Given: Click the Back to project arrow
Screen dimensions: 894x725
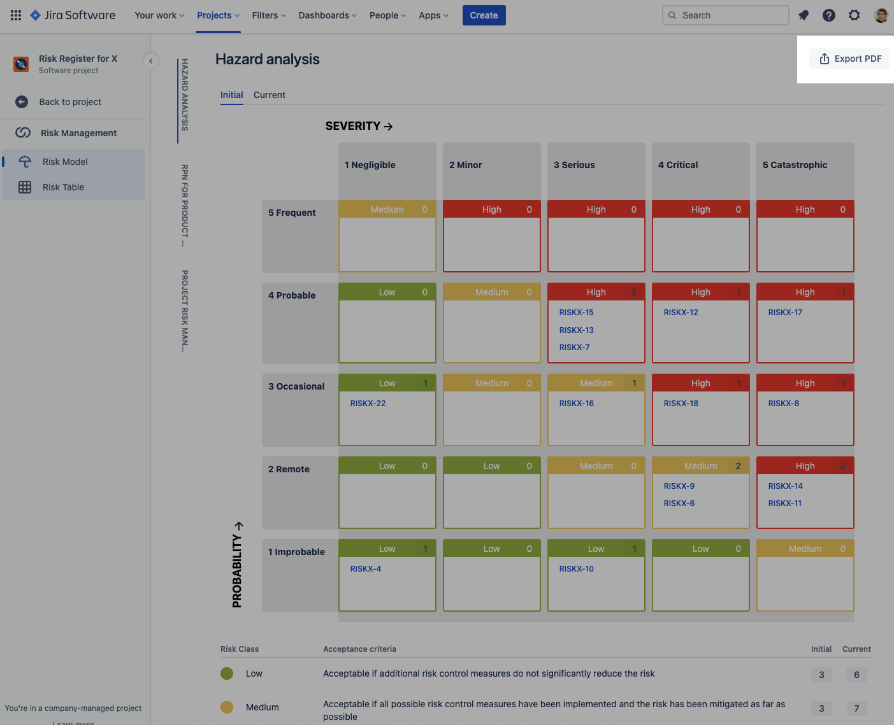Looking at the screenshot, I should point(22,102).
